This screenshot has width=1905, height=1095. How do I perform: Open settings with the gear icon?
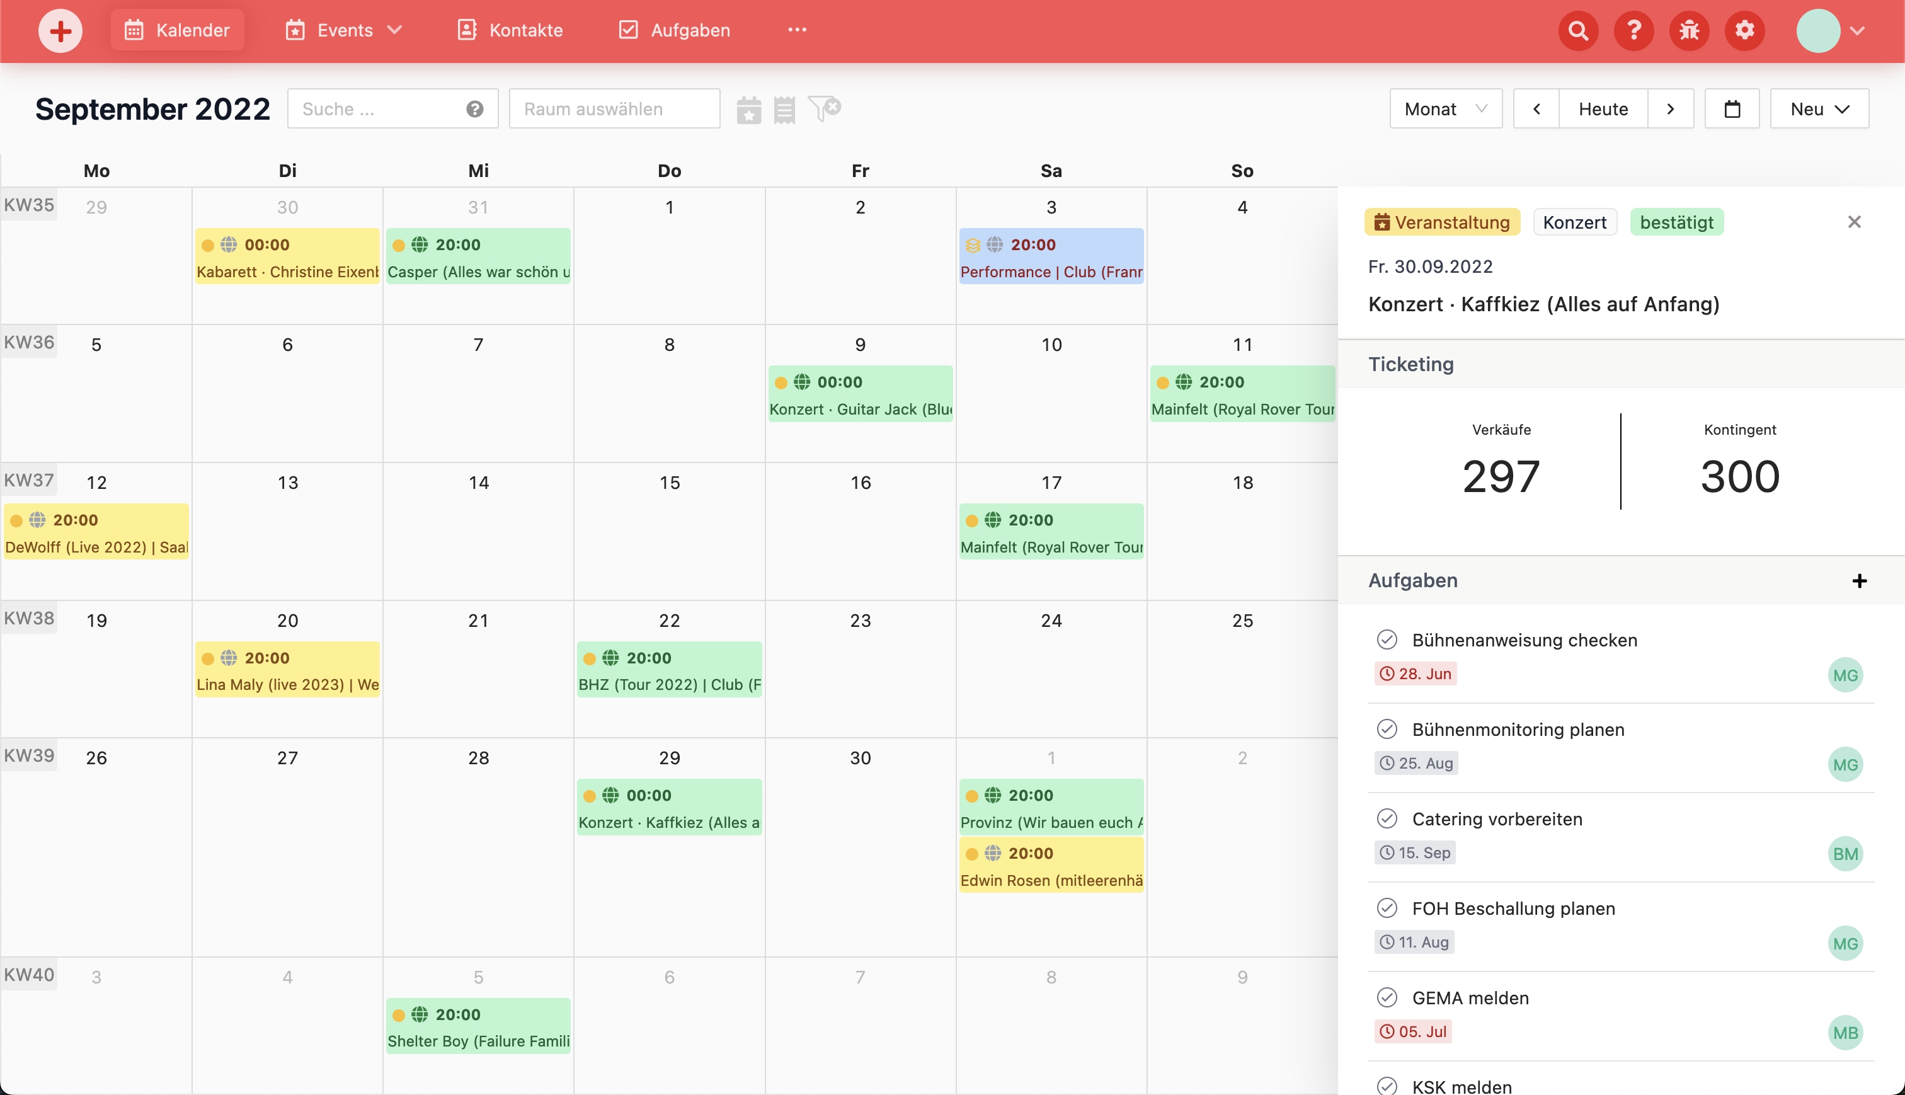[1744, 31]
